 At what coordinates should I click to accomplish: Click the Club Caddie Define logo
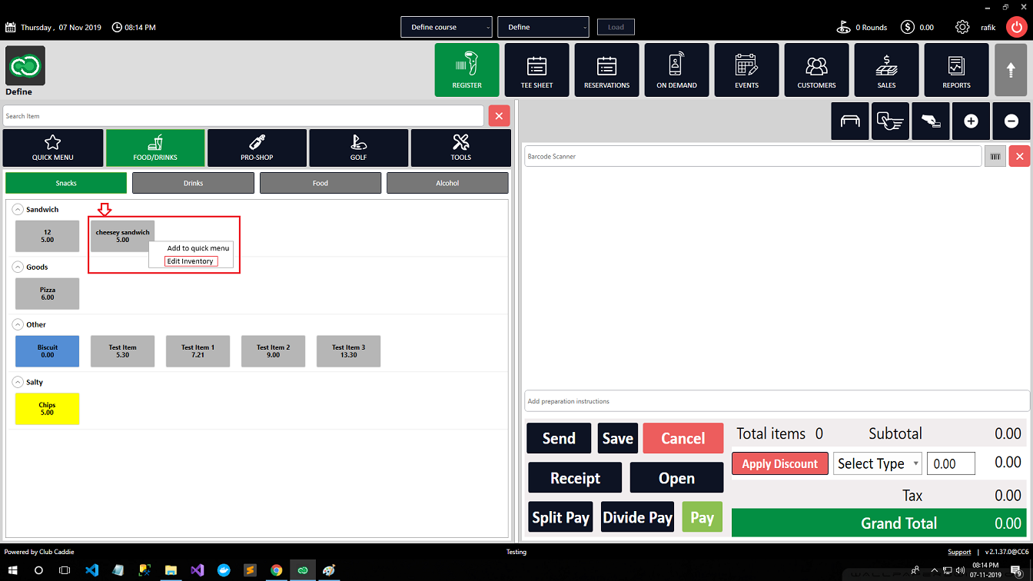point(25,65)
